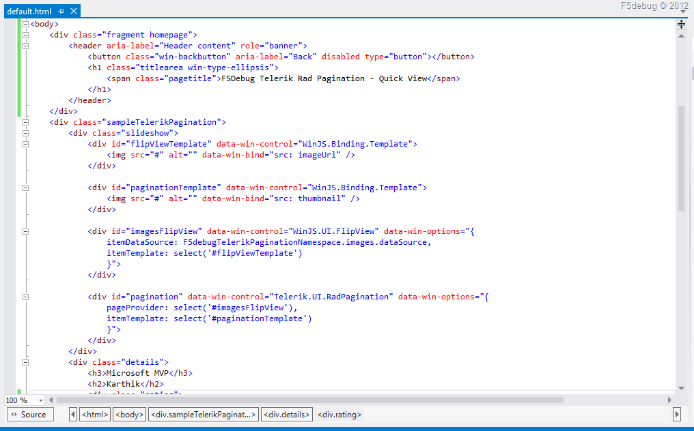Open the document tab list dropdown arrow
The image size is (694, 431).
(682, 12)
